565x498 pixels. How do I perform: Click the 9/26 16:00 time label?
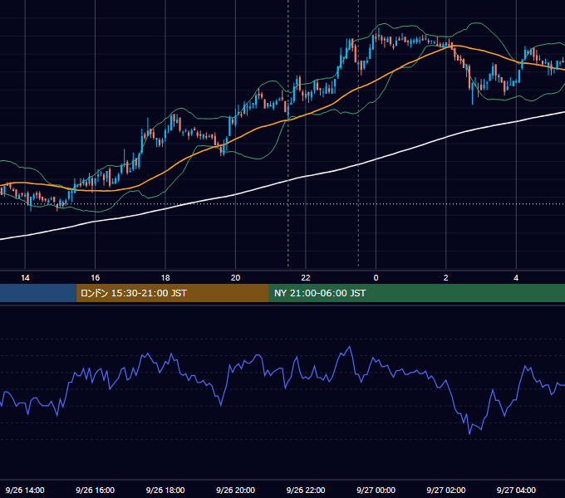coord(95,490)
